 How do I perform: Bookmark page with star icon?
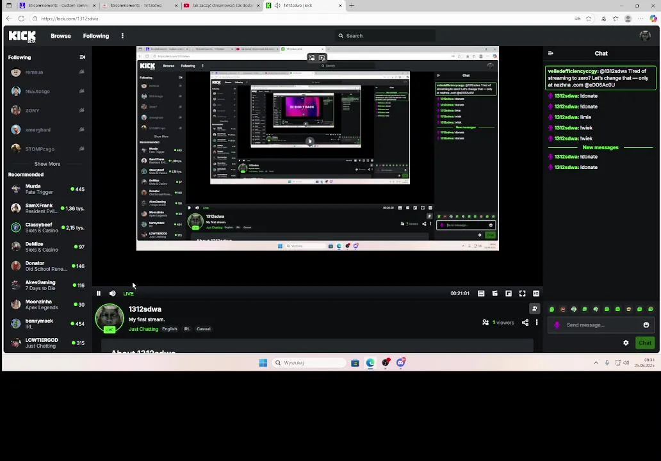point(589,19)
